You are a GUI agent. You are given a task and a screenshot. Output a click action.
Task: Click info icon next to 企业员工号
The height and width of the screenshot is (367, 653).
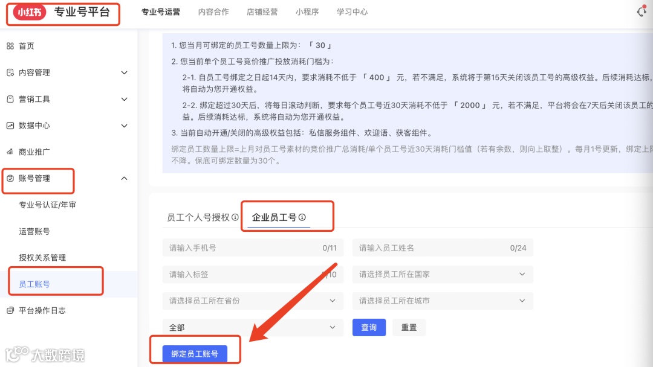coord(302,217)
